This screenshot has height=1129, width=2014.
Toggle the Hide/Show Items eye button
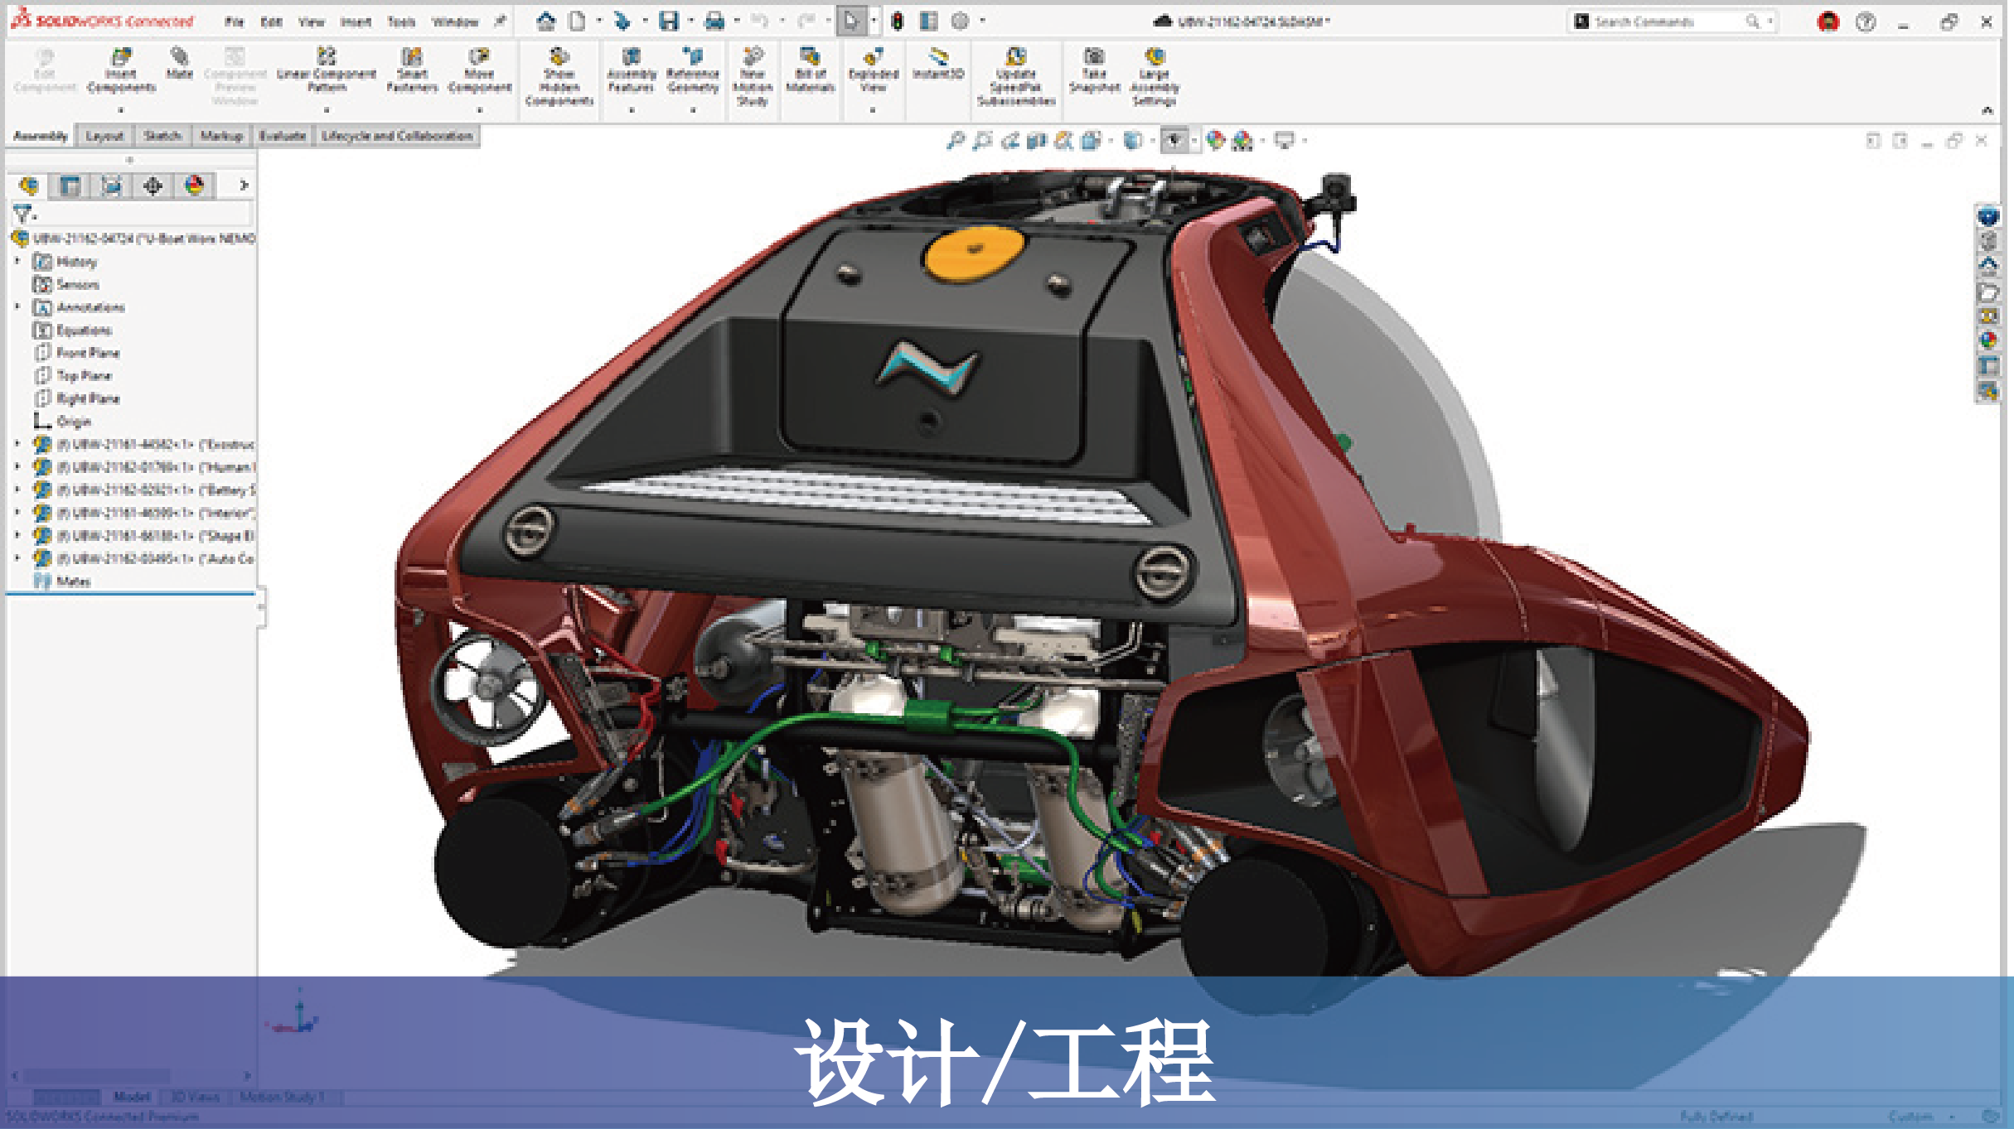[x=1174, y=141]
